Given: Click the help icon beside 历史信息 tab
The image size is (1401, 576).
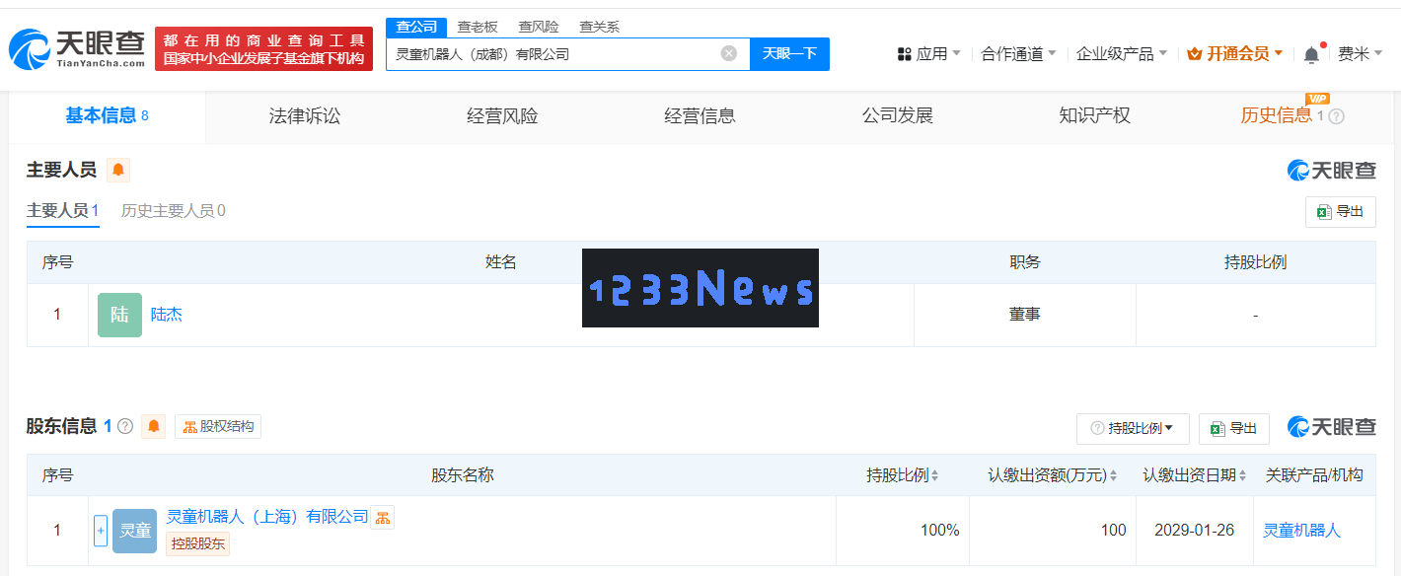Looking at the screenshot, I should [x=1337, y=116].
